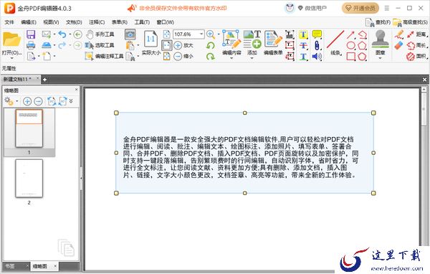
Task: Select the yellow Highlight text T icon
Action: [x=303, y=34]
